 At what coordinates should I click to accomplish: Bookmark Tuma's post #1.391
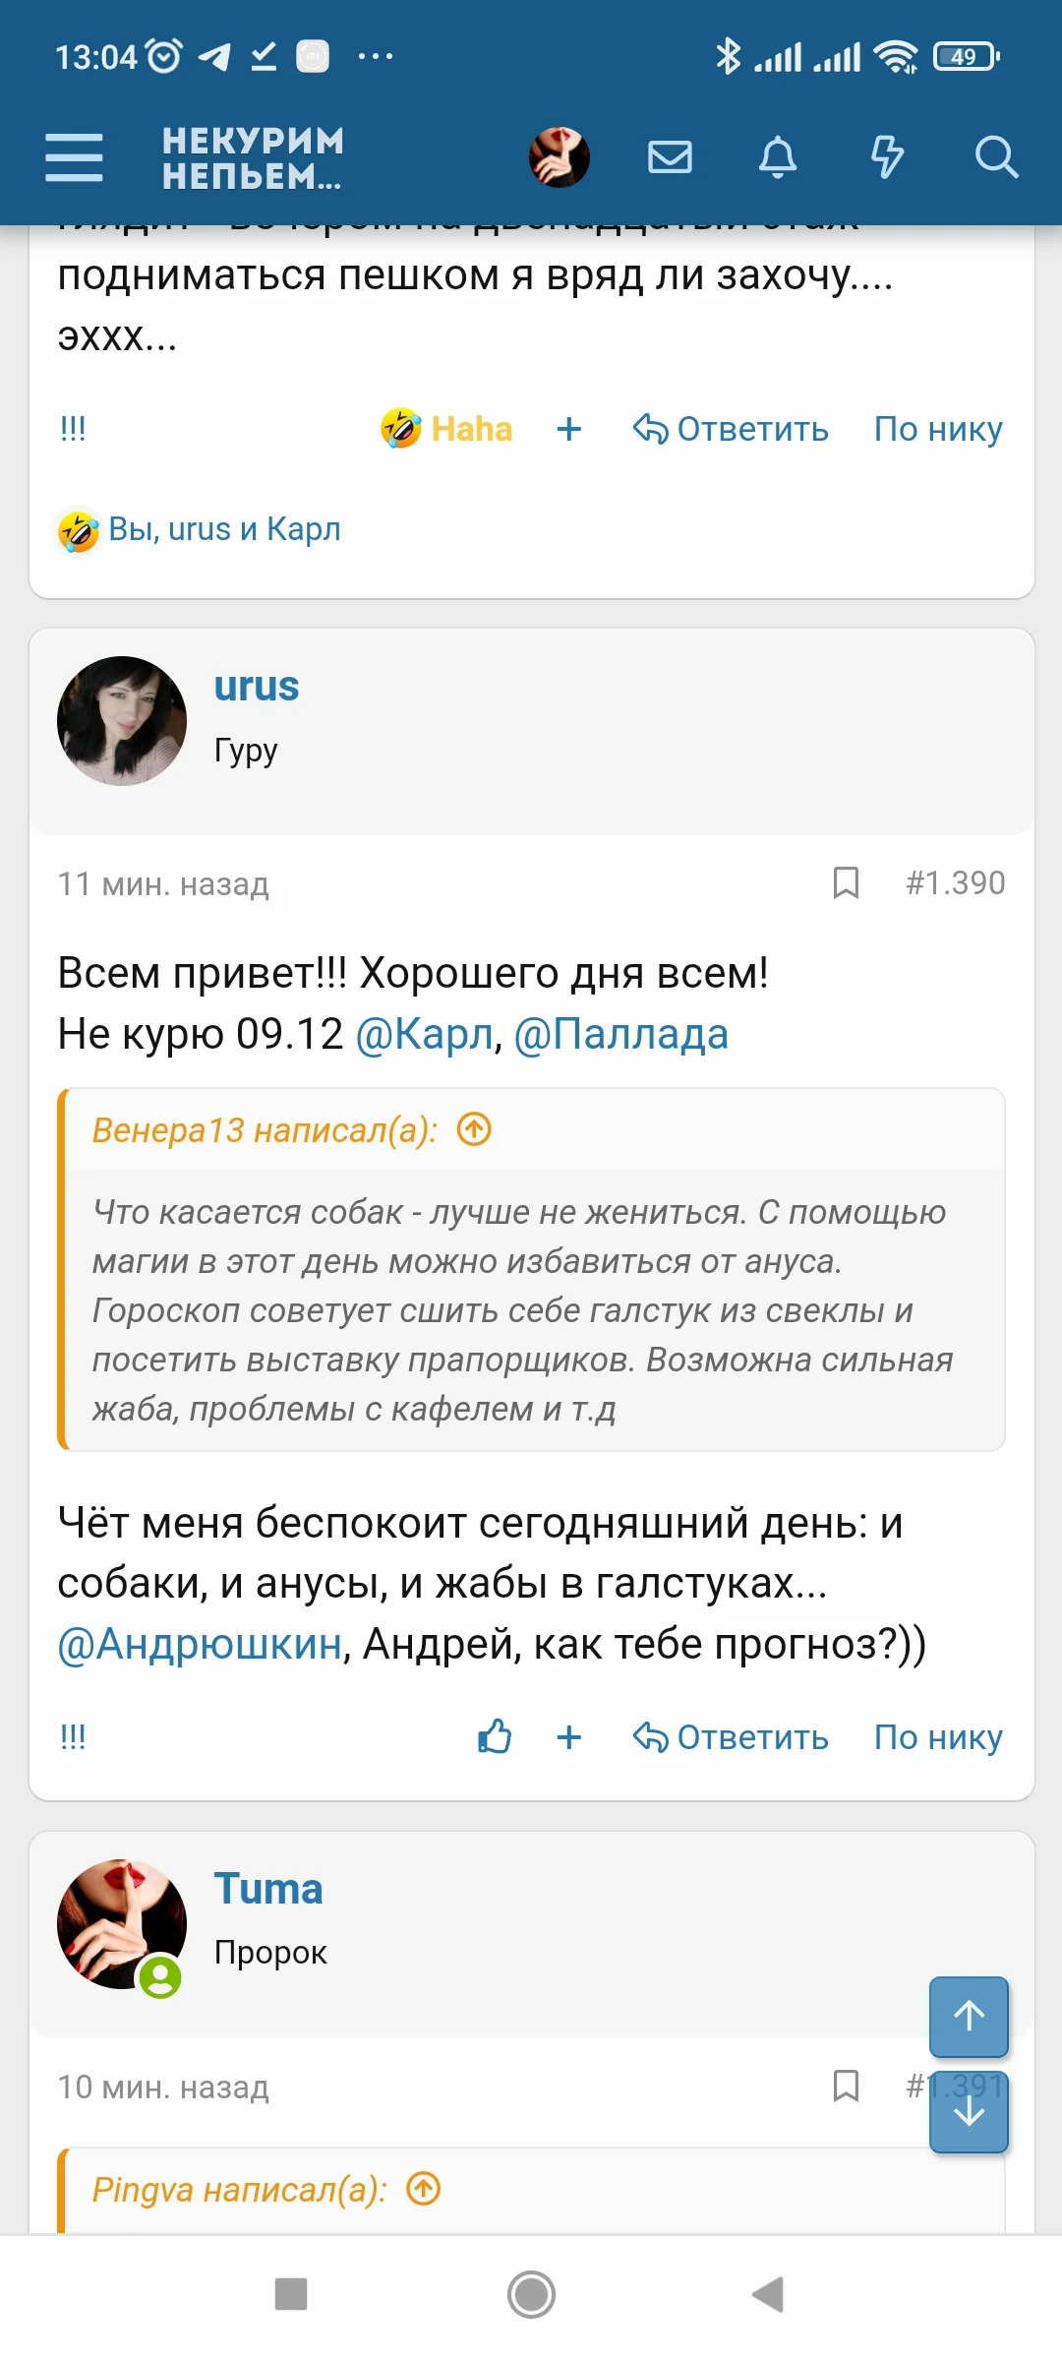[x=844, y=2087]
